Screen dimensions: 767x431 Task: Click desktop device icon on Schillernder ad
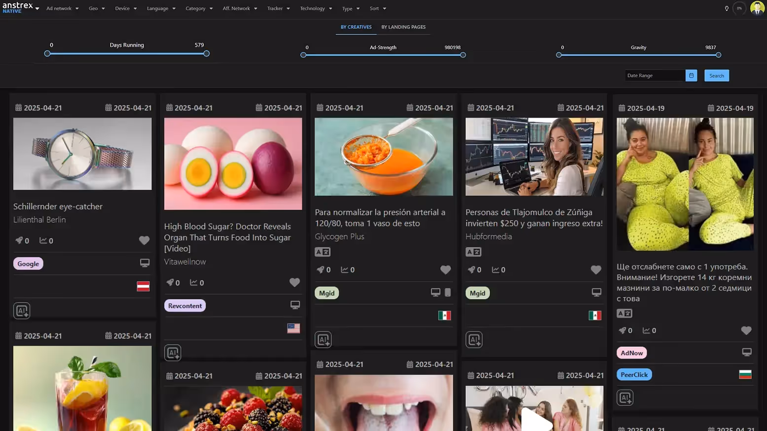click(144, 263)
